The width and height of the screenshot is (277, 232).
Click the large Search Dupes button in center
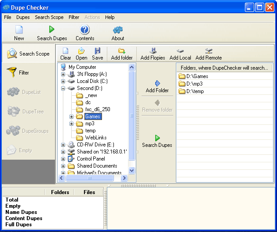pyautogui.click(x=157, y=141)
